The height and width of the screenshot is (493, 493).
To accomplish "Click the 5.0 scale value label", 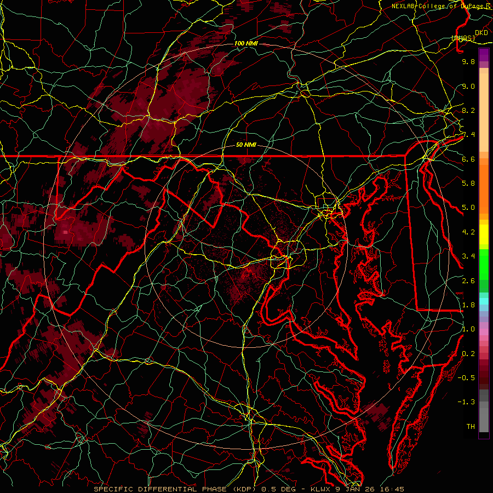I will [x=468, y=208].
